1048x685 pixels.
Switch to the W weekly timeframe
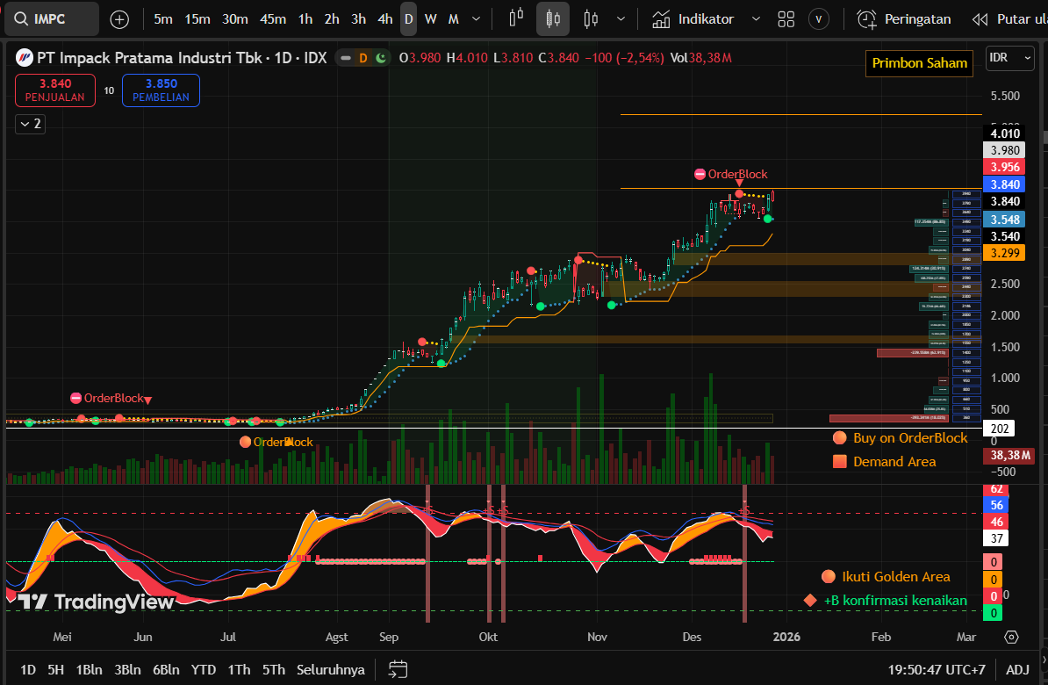[430, 19]
